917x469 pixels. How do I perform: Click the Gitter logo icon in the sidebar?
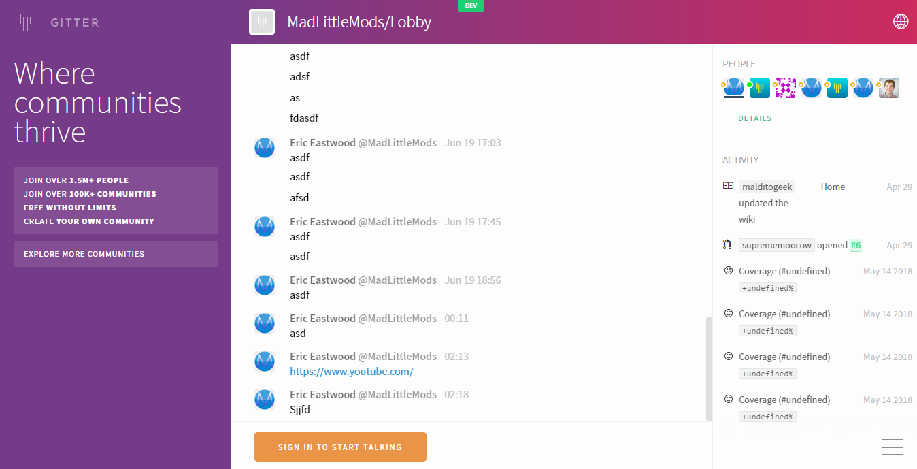(25, 22)
